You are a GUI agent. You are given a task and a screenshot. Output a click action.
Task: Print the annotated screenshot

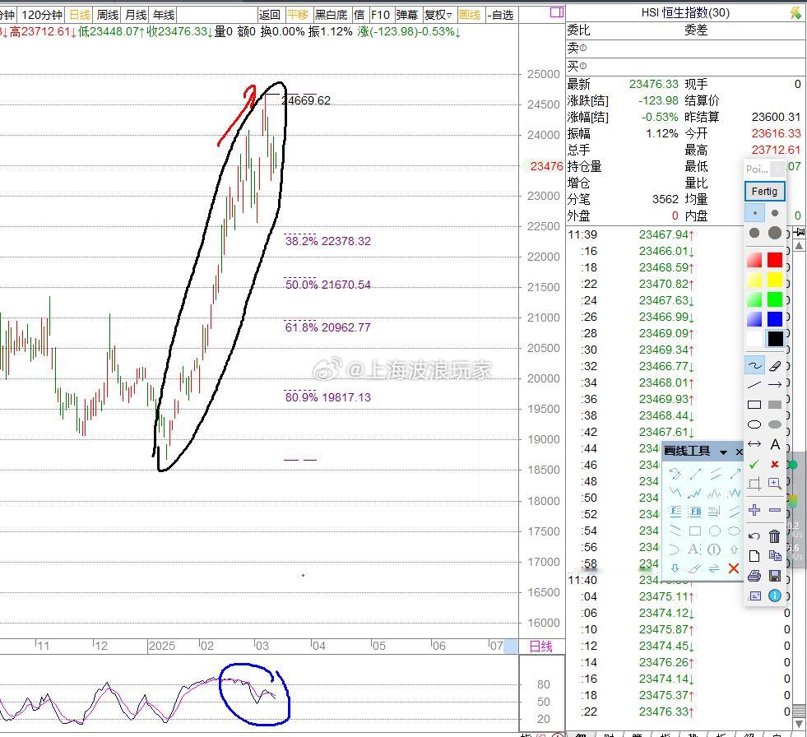click(754, 576)
